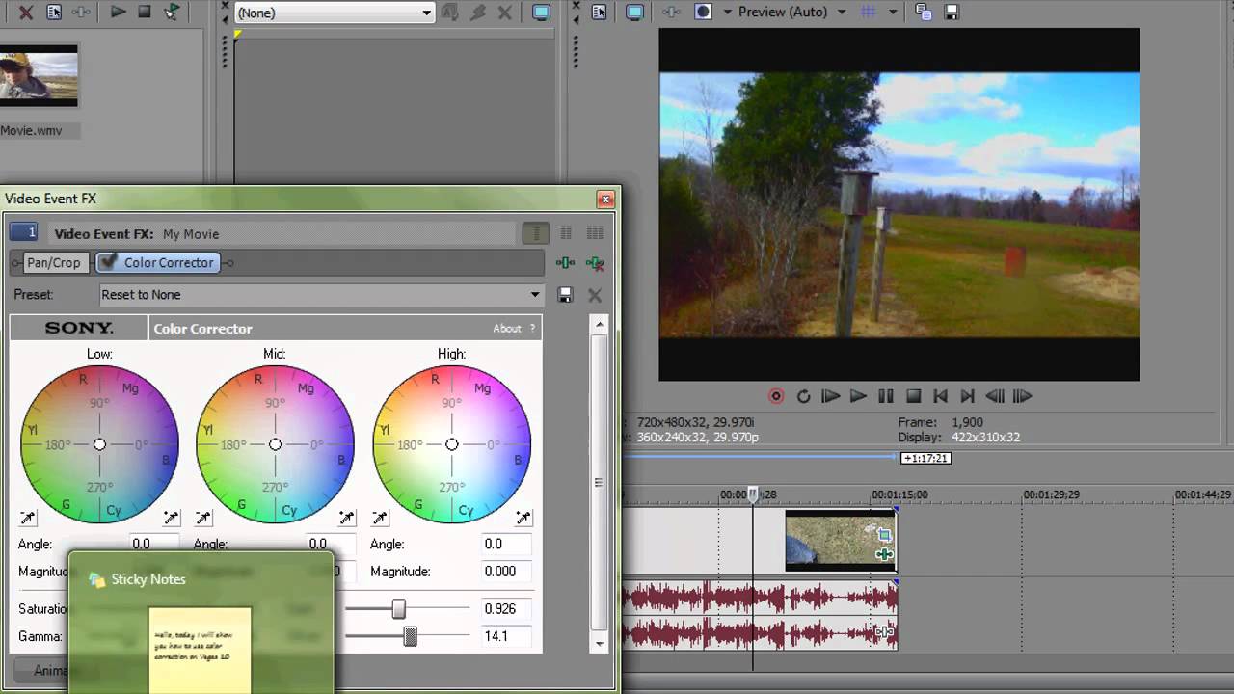
Task: Click the About link in Color Corrector
Action: coord(507,329)
